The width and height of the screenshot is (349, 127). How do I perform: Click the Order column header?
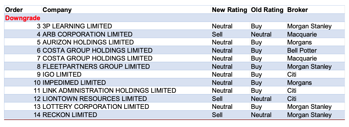click(14, 10)
